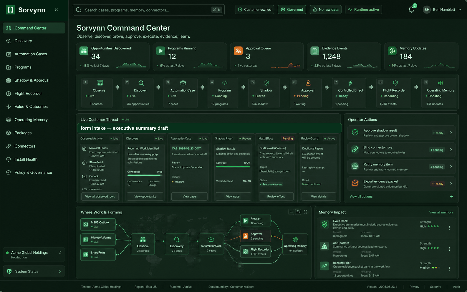467x292 pixels.
Task: Click the Approval Queue people icon
Action: (x=238, y=51)
